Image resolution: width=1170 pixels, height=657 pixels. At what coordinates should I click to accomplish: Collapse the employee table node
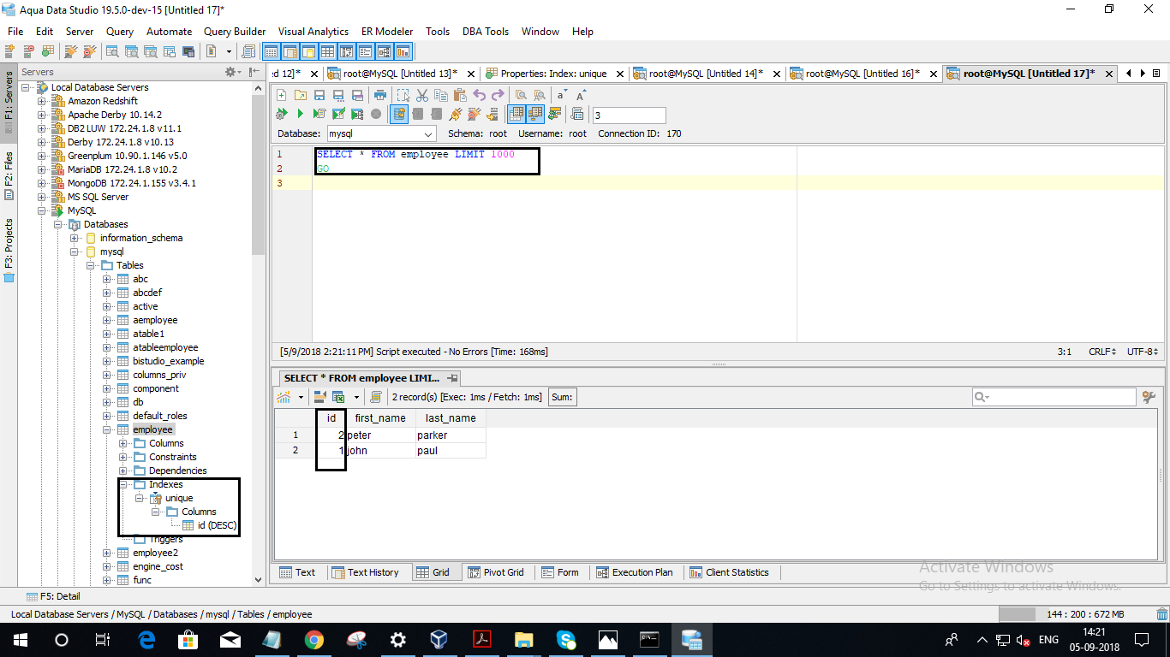point(107,429)
